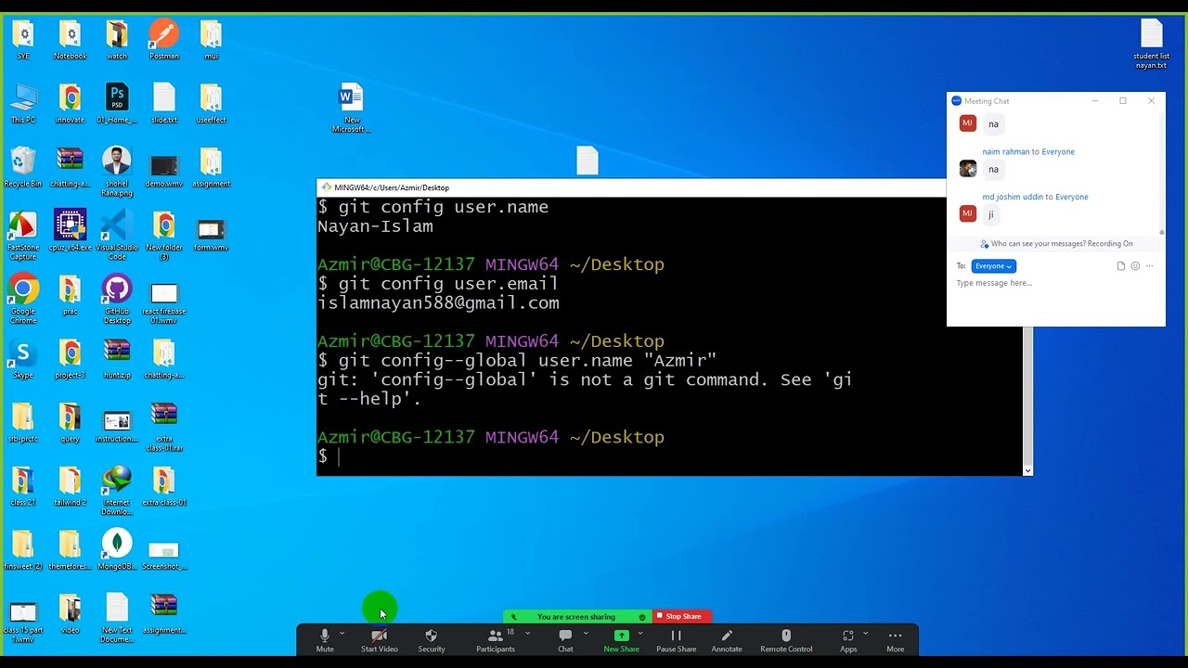Open the emoji picker in chat
The width and height of the screenshot is (1188, 668).
point(1135,266)
